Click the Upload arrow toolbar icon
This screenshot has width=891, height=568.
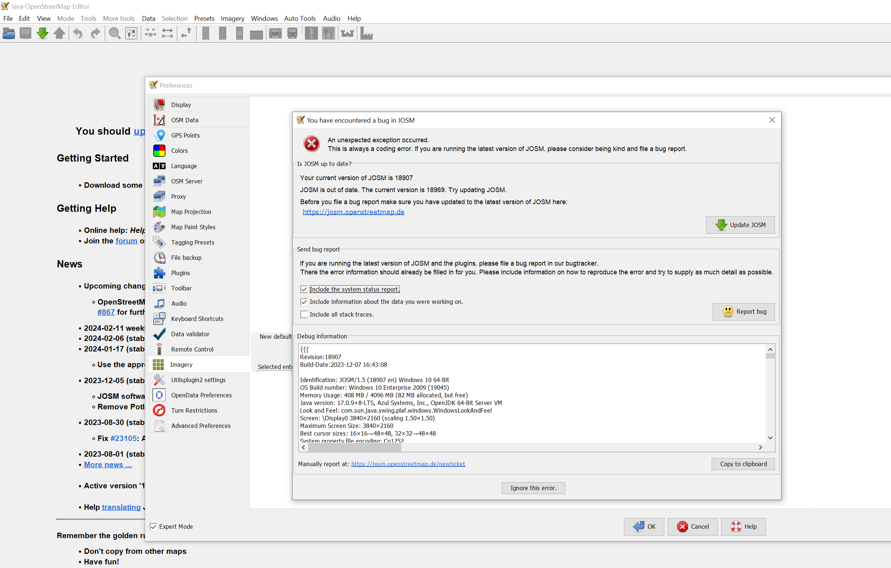coord(59,33)
